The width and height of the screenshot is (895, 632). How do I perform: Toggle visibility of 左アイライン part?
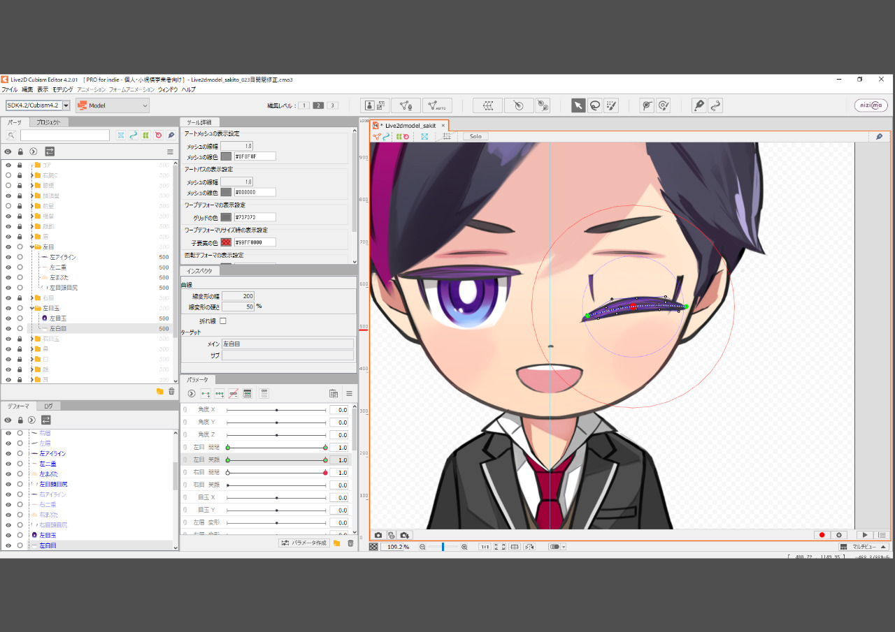(x=8, y=257)
